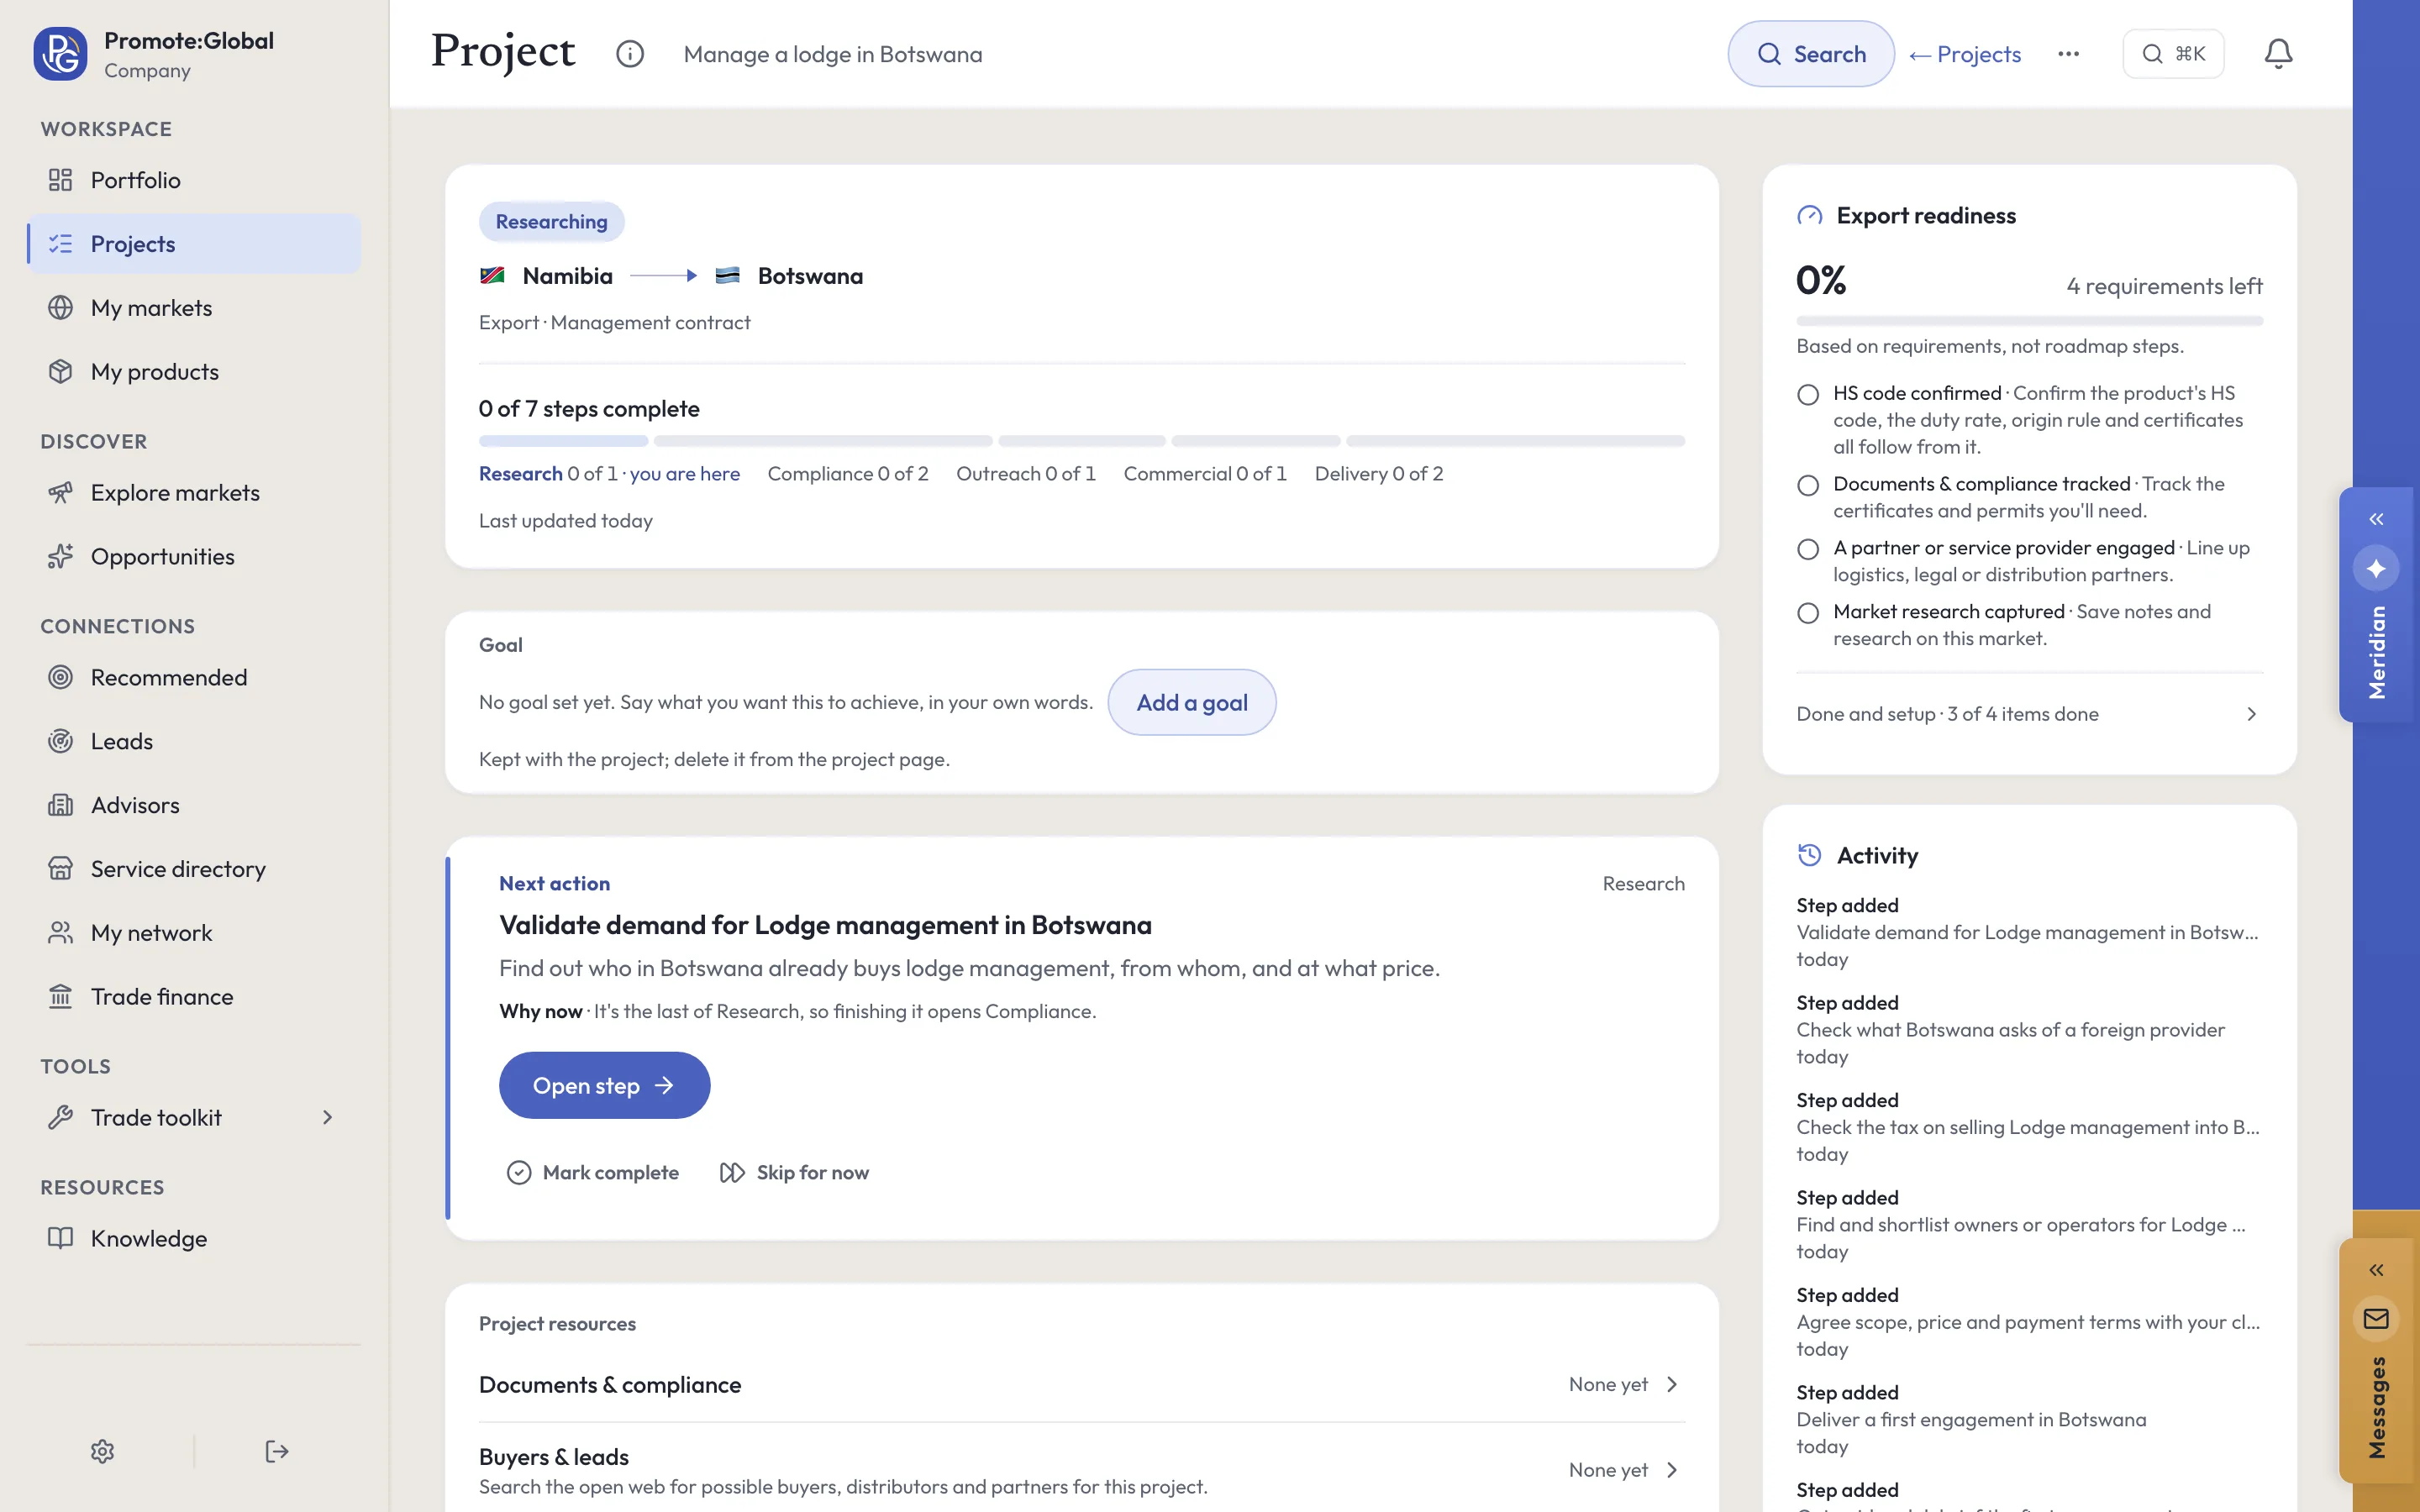
Task: Click the Meridian sparkle assistant icon
Action: click(x=2376, y=569)
